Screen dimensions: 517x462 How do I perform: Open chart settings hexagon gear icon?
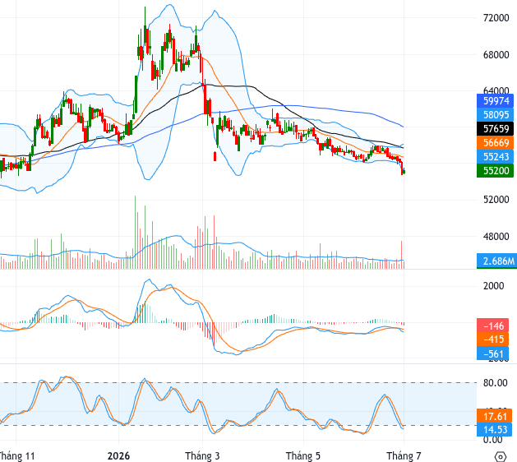pyautogui.click(x=501, y=457)
